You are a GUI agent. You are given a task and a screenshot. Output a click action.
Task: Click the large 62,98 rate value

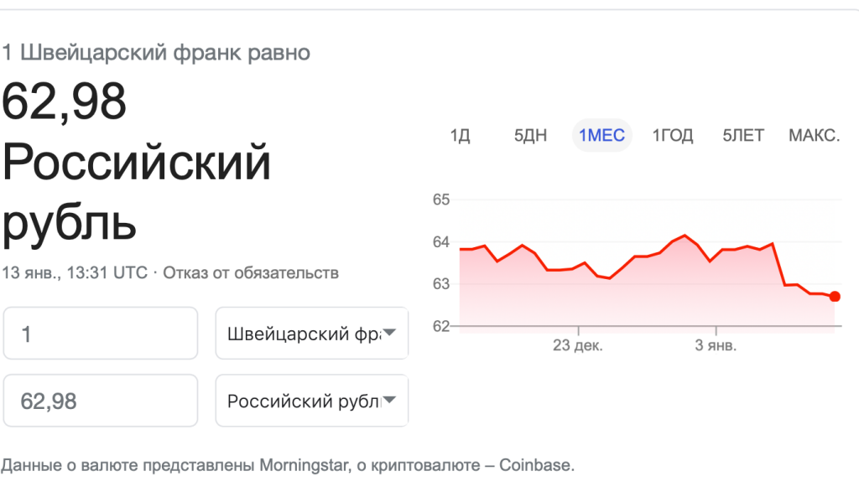pyautogui.click(x=64, y=101)
